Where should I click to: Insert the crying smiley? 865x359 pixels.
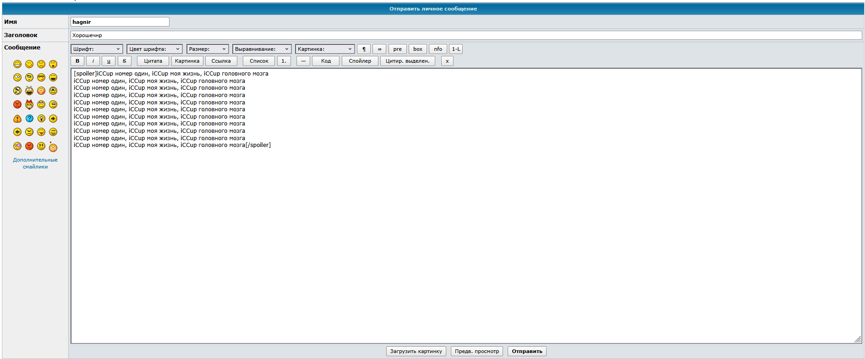click(53, 91)
